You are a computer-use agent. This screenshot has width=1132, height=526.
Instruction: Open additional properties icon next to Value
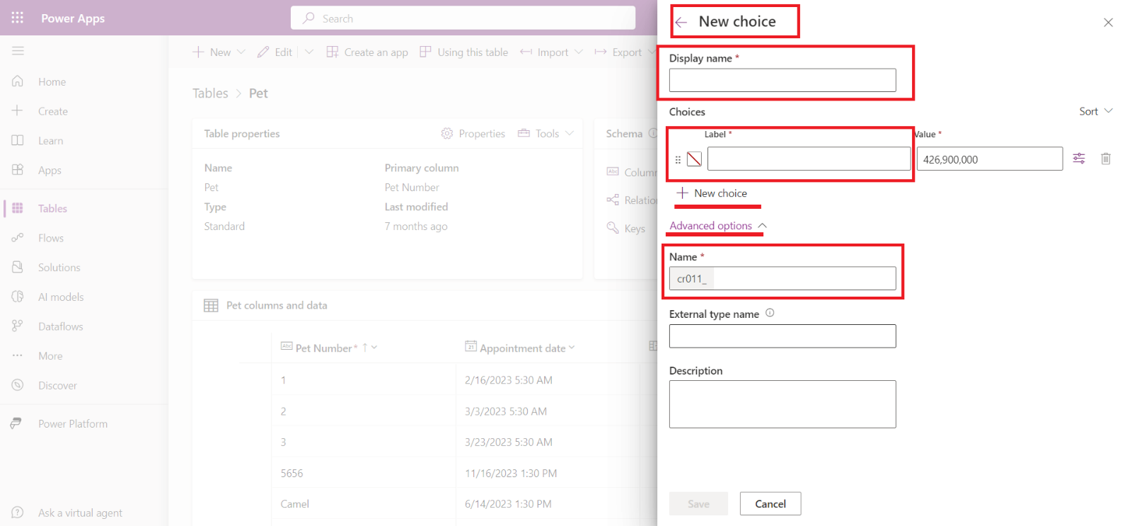(1078, 159)
